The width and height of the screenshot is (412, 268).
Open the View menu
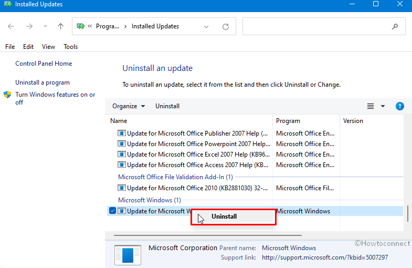coord(48,47)
